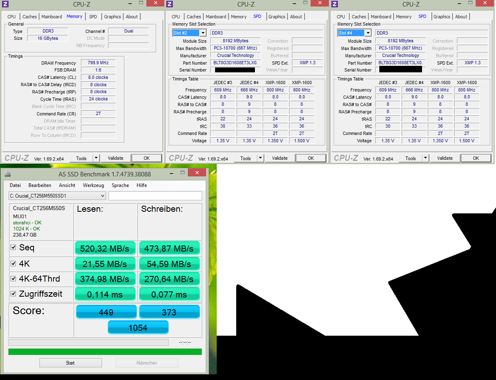Select the Memory tab in the first CPU-Z window
This screenshot has height=380, width=496.
pos(74,16)
